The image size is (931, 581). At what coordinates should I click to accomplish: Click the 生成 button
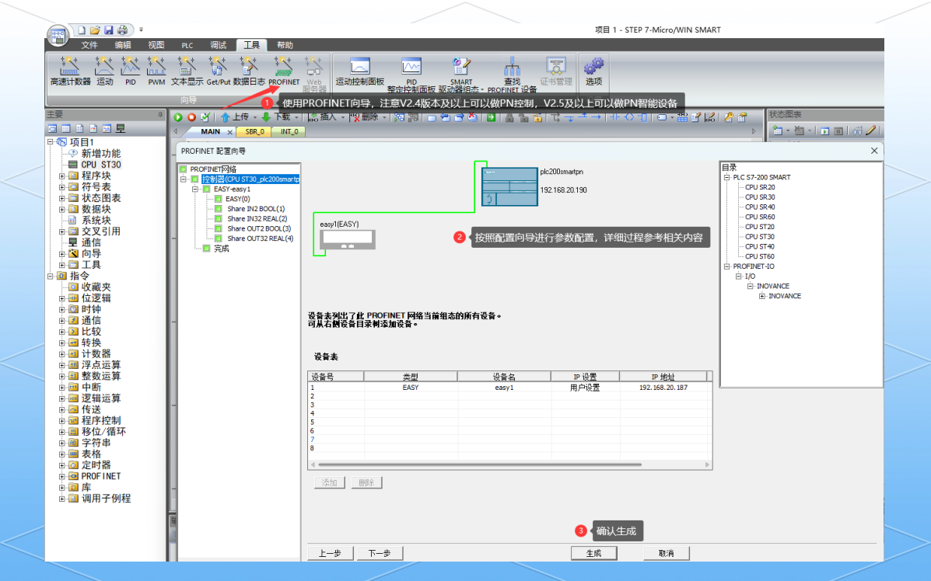point(593,553)
